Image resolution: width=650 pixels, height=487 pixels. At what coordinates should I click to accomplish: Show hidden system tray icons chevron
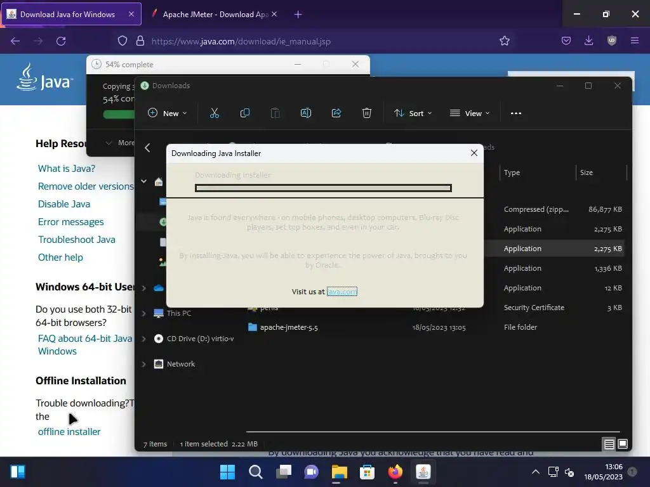(536, 472)
